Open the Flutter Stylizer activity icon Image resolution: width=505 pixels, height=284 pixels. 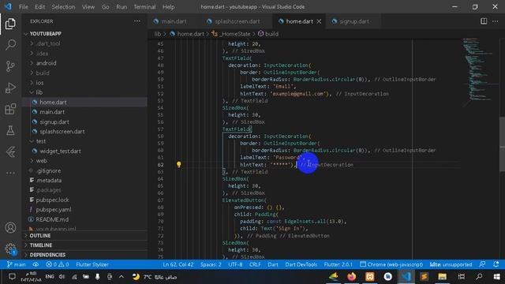point(10,151)
